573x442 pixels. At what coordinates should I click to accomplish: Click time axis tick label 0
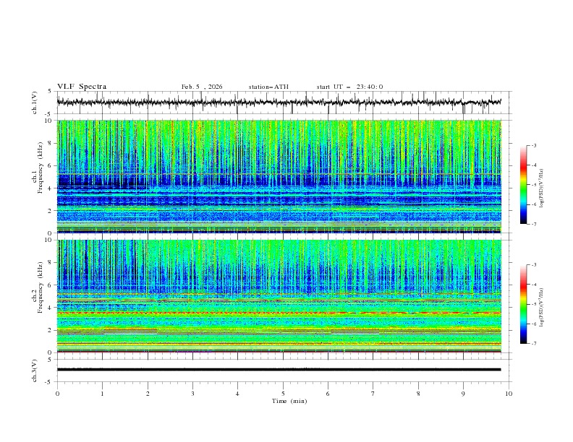click(57, 394)
